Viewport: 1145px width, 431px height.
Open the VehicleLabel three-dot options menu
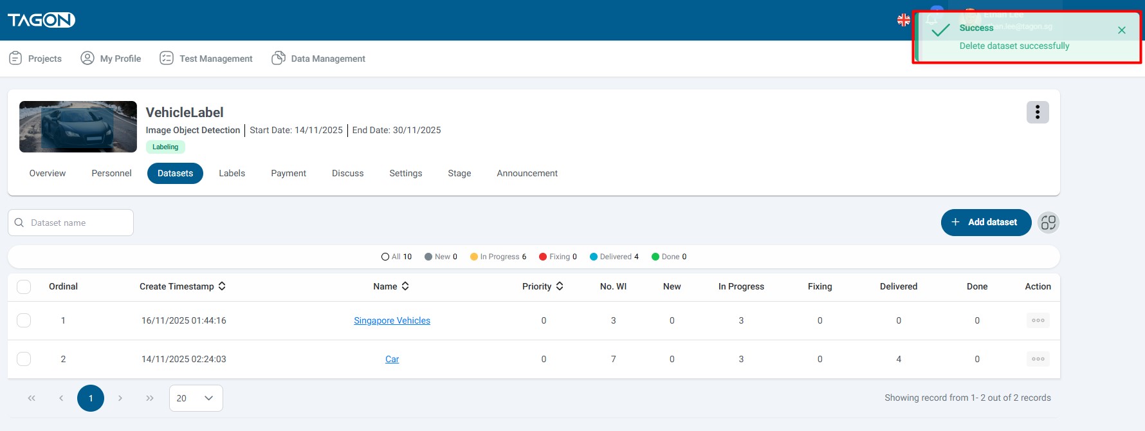coord(1037,113)
